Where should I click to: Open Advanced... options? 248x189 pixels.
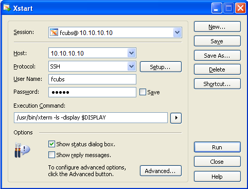pos(161,171)
